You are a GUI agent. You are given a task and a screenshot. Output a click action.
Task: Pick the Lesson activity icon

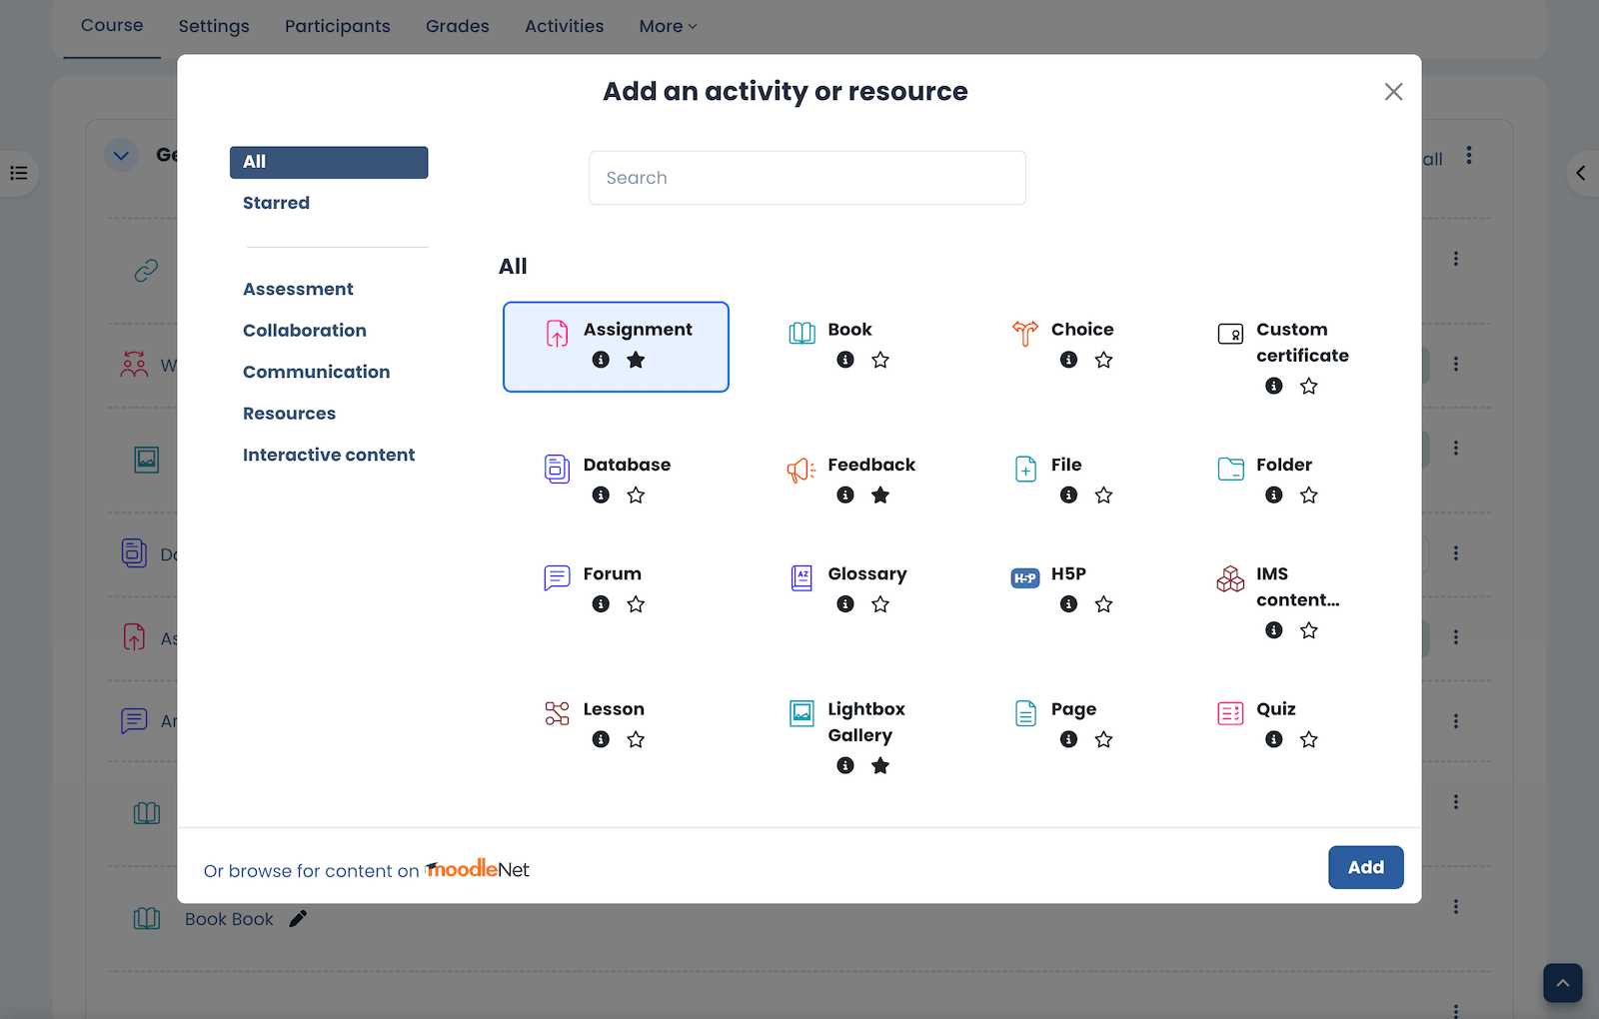coord(557,712)
